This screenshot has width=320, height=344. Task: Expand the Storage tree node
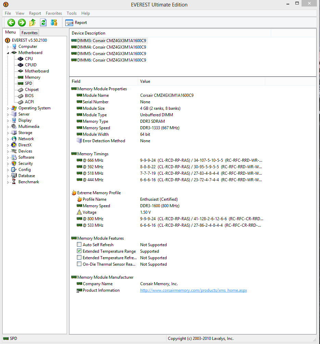[8, 133]
